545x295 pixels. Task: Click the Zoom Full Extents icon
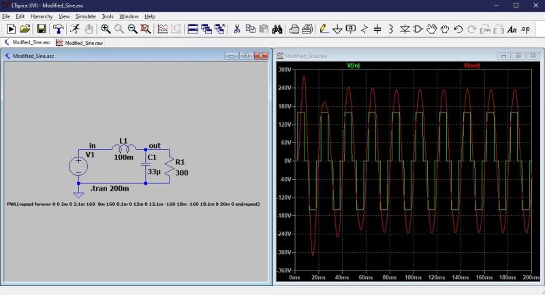tap(146, 29)
